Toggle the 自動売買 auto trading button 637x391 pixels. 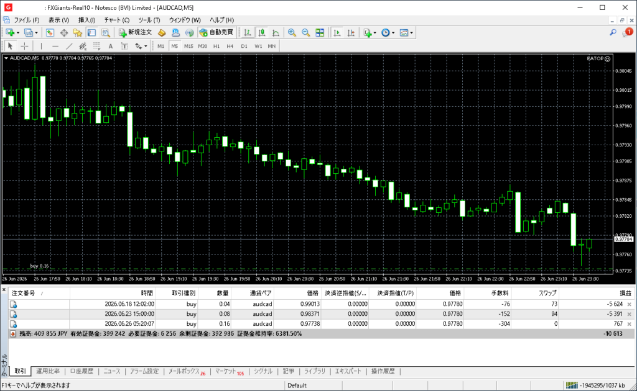[x=216, y=32]
